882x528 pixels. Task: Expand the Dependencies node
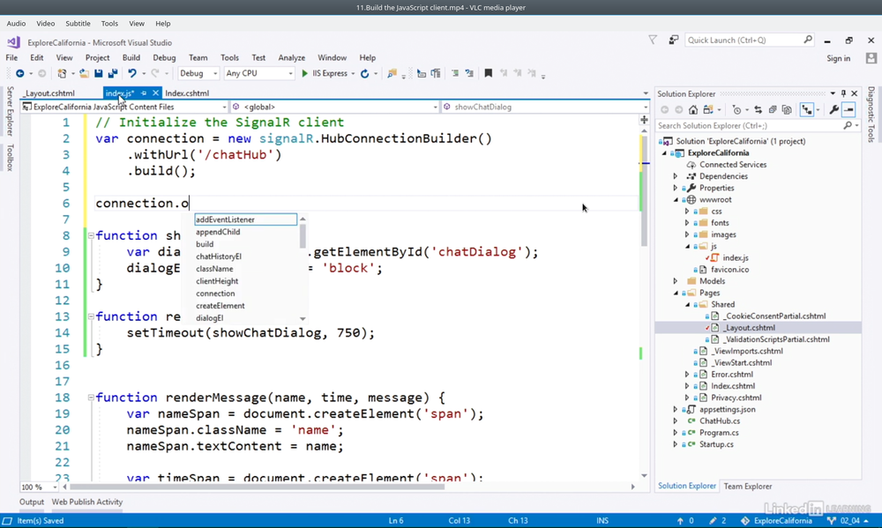pos(676,176)
